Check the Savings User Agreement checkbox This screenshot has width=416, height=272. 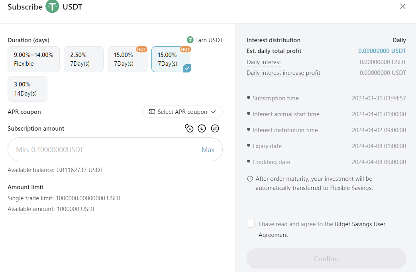point(251,224)
